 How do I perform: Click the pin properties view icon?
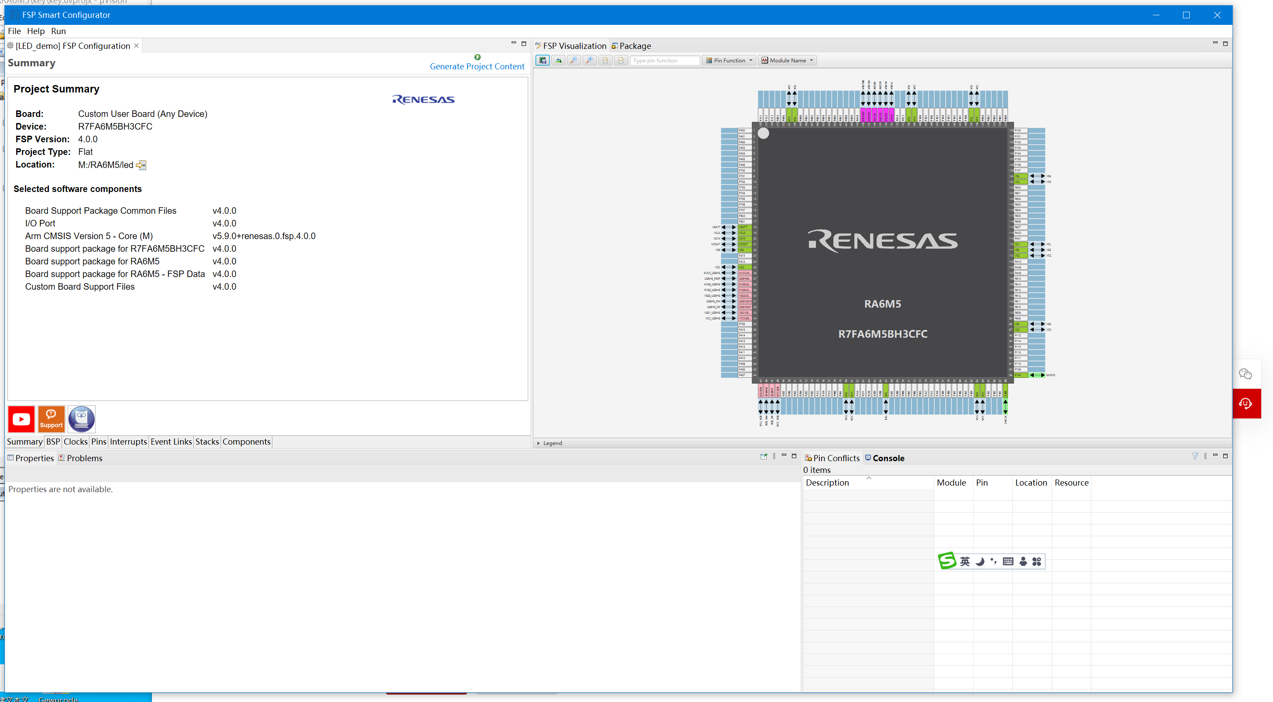(764, 456)
